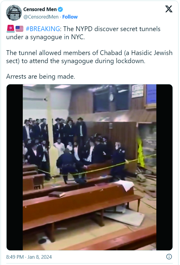Click the US flag emoji
The image size is (180, 265).
19,29
